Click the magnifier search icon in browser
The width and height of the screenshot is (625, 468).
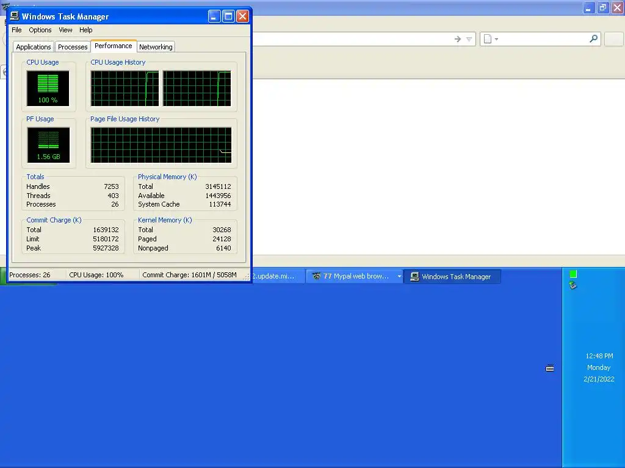593,38
